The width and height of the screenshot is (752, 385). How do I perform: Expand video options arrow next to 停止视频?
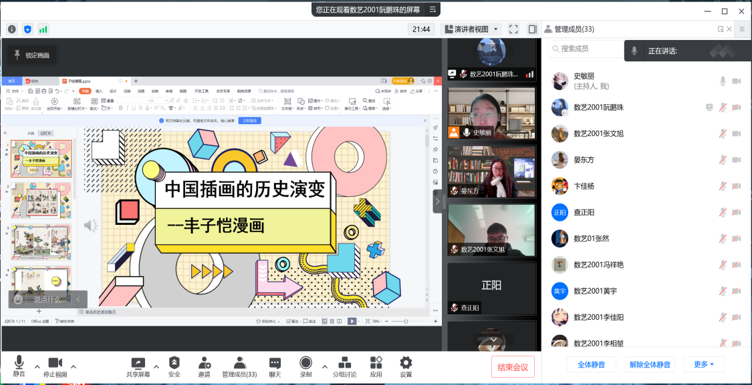(x=74, y=366)
